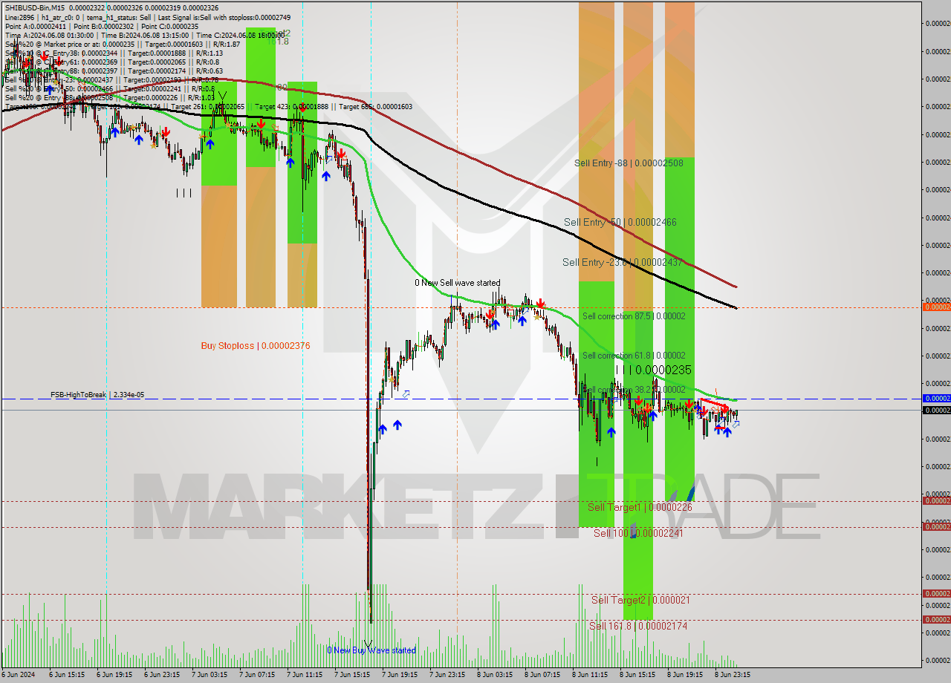Image resolution: width=951 pixels, height=683 pixels.
Task: Click the 'Sell correction 61.8' label
Action: coord(634,356)
